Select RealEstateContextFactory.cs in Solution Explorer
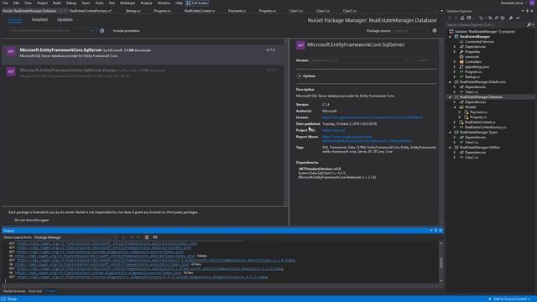Screen dimensions: 537x302 [485, 127]
